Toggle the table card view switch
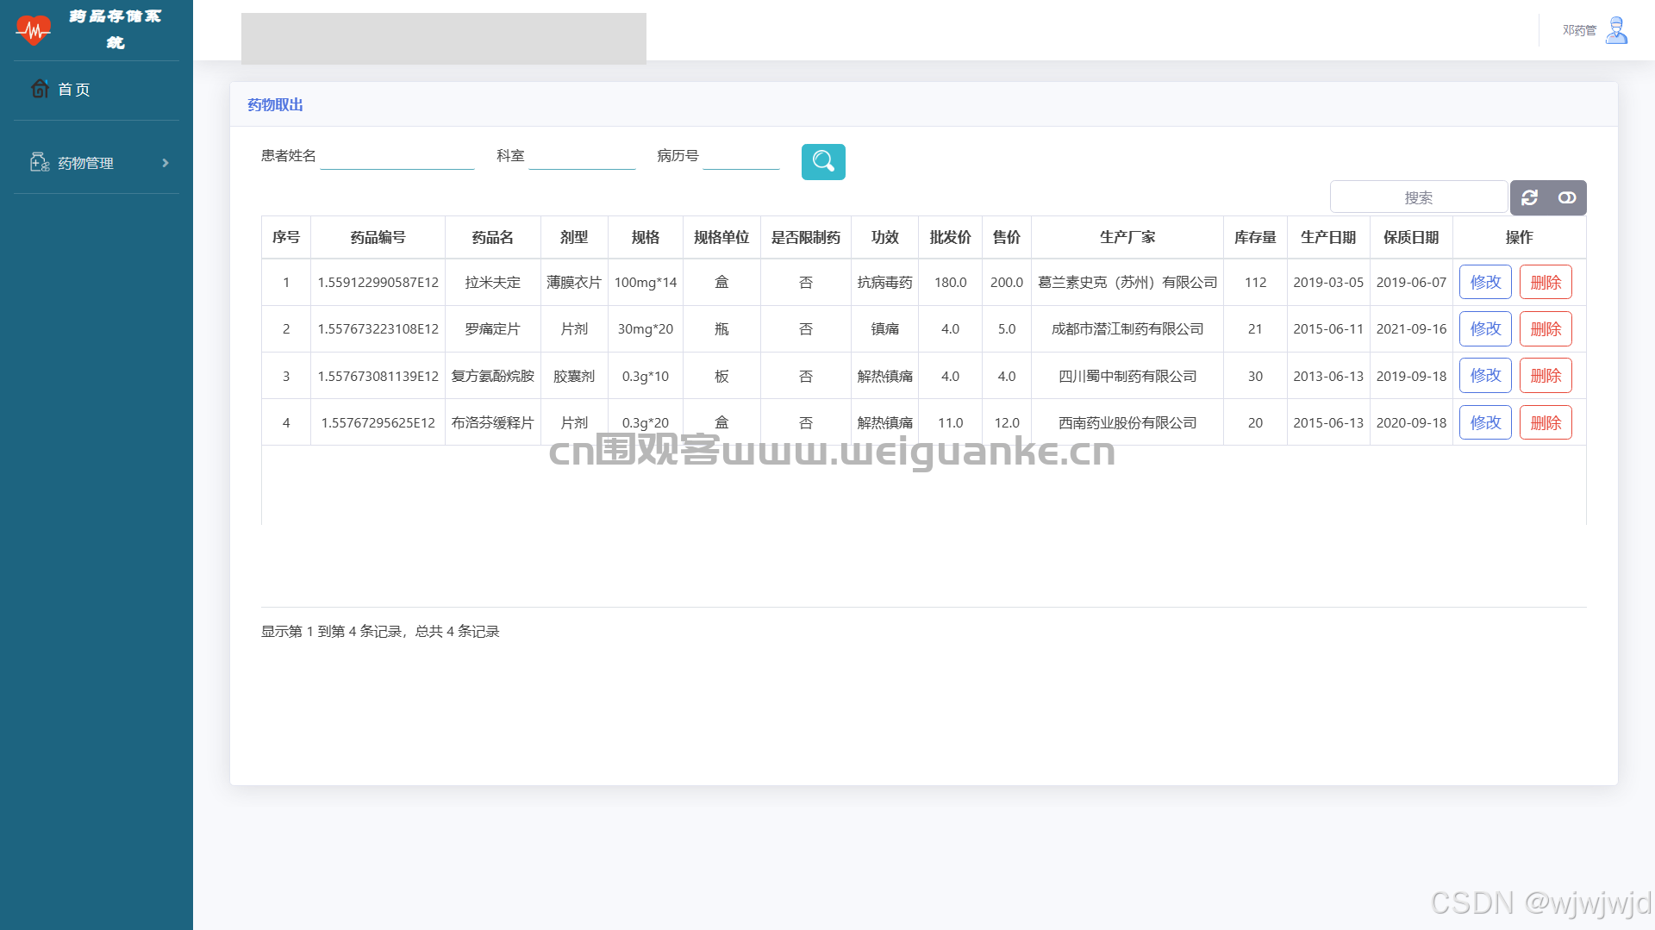This screenshot has height=930, width=1655. pyautogui.click(x=1567, y=197)
